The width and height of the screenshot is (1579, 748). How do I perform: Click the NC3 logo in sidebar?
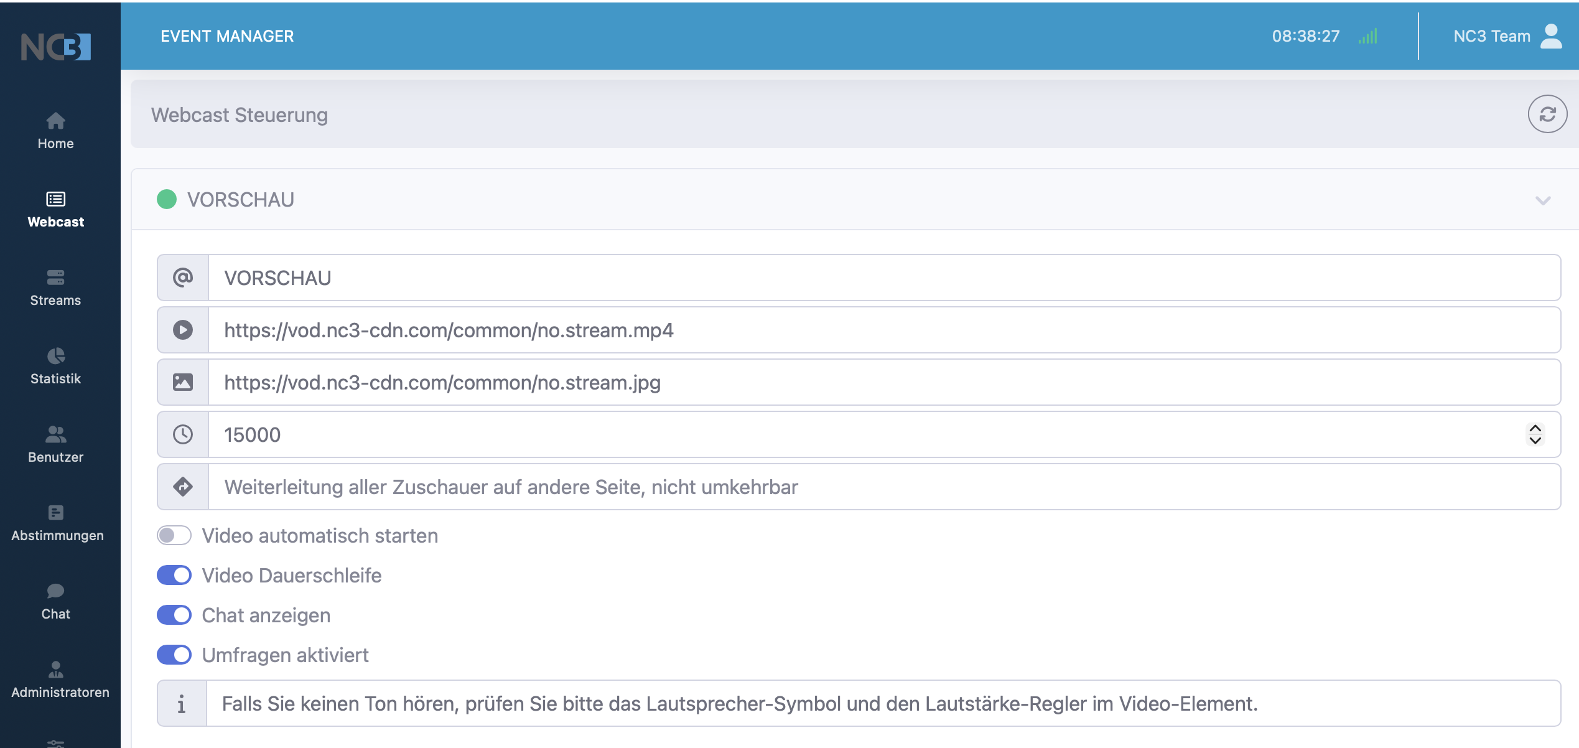56,47
